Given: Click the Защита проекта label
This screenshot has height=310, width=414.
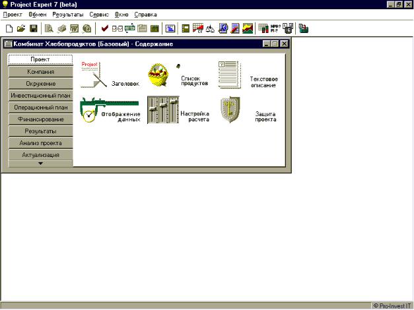Looking at the screenshot, I should (x=265, y=117).
